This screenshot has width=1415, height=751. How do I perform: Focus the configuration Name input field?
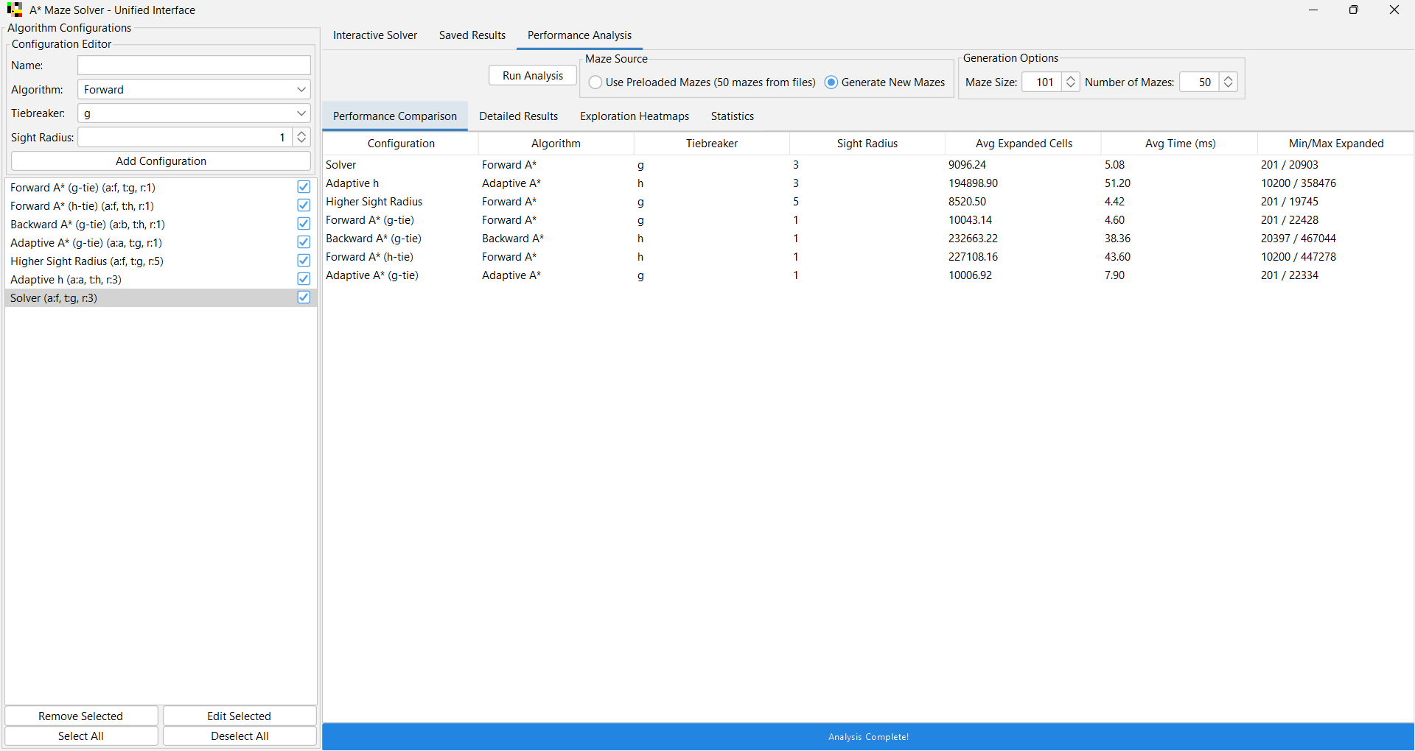194,66
